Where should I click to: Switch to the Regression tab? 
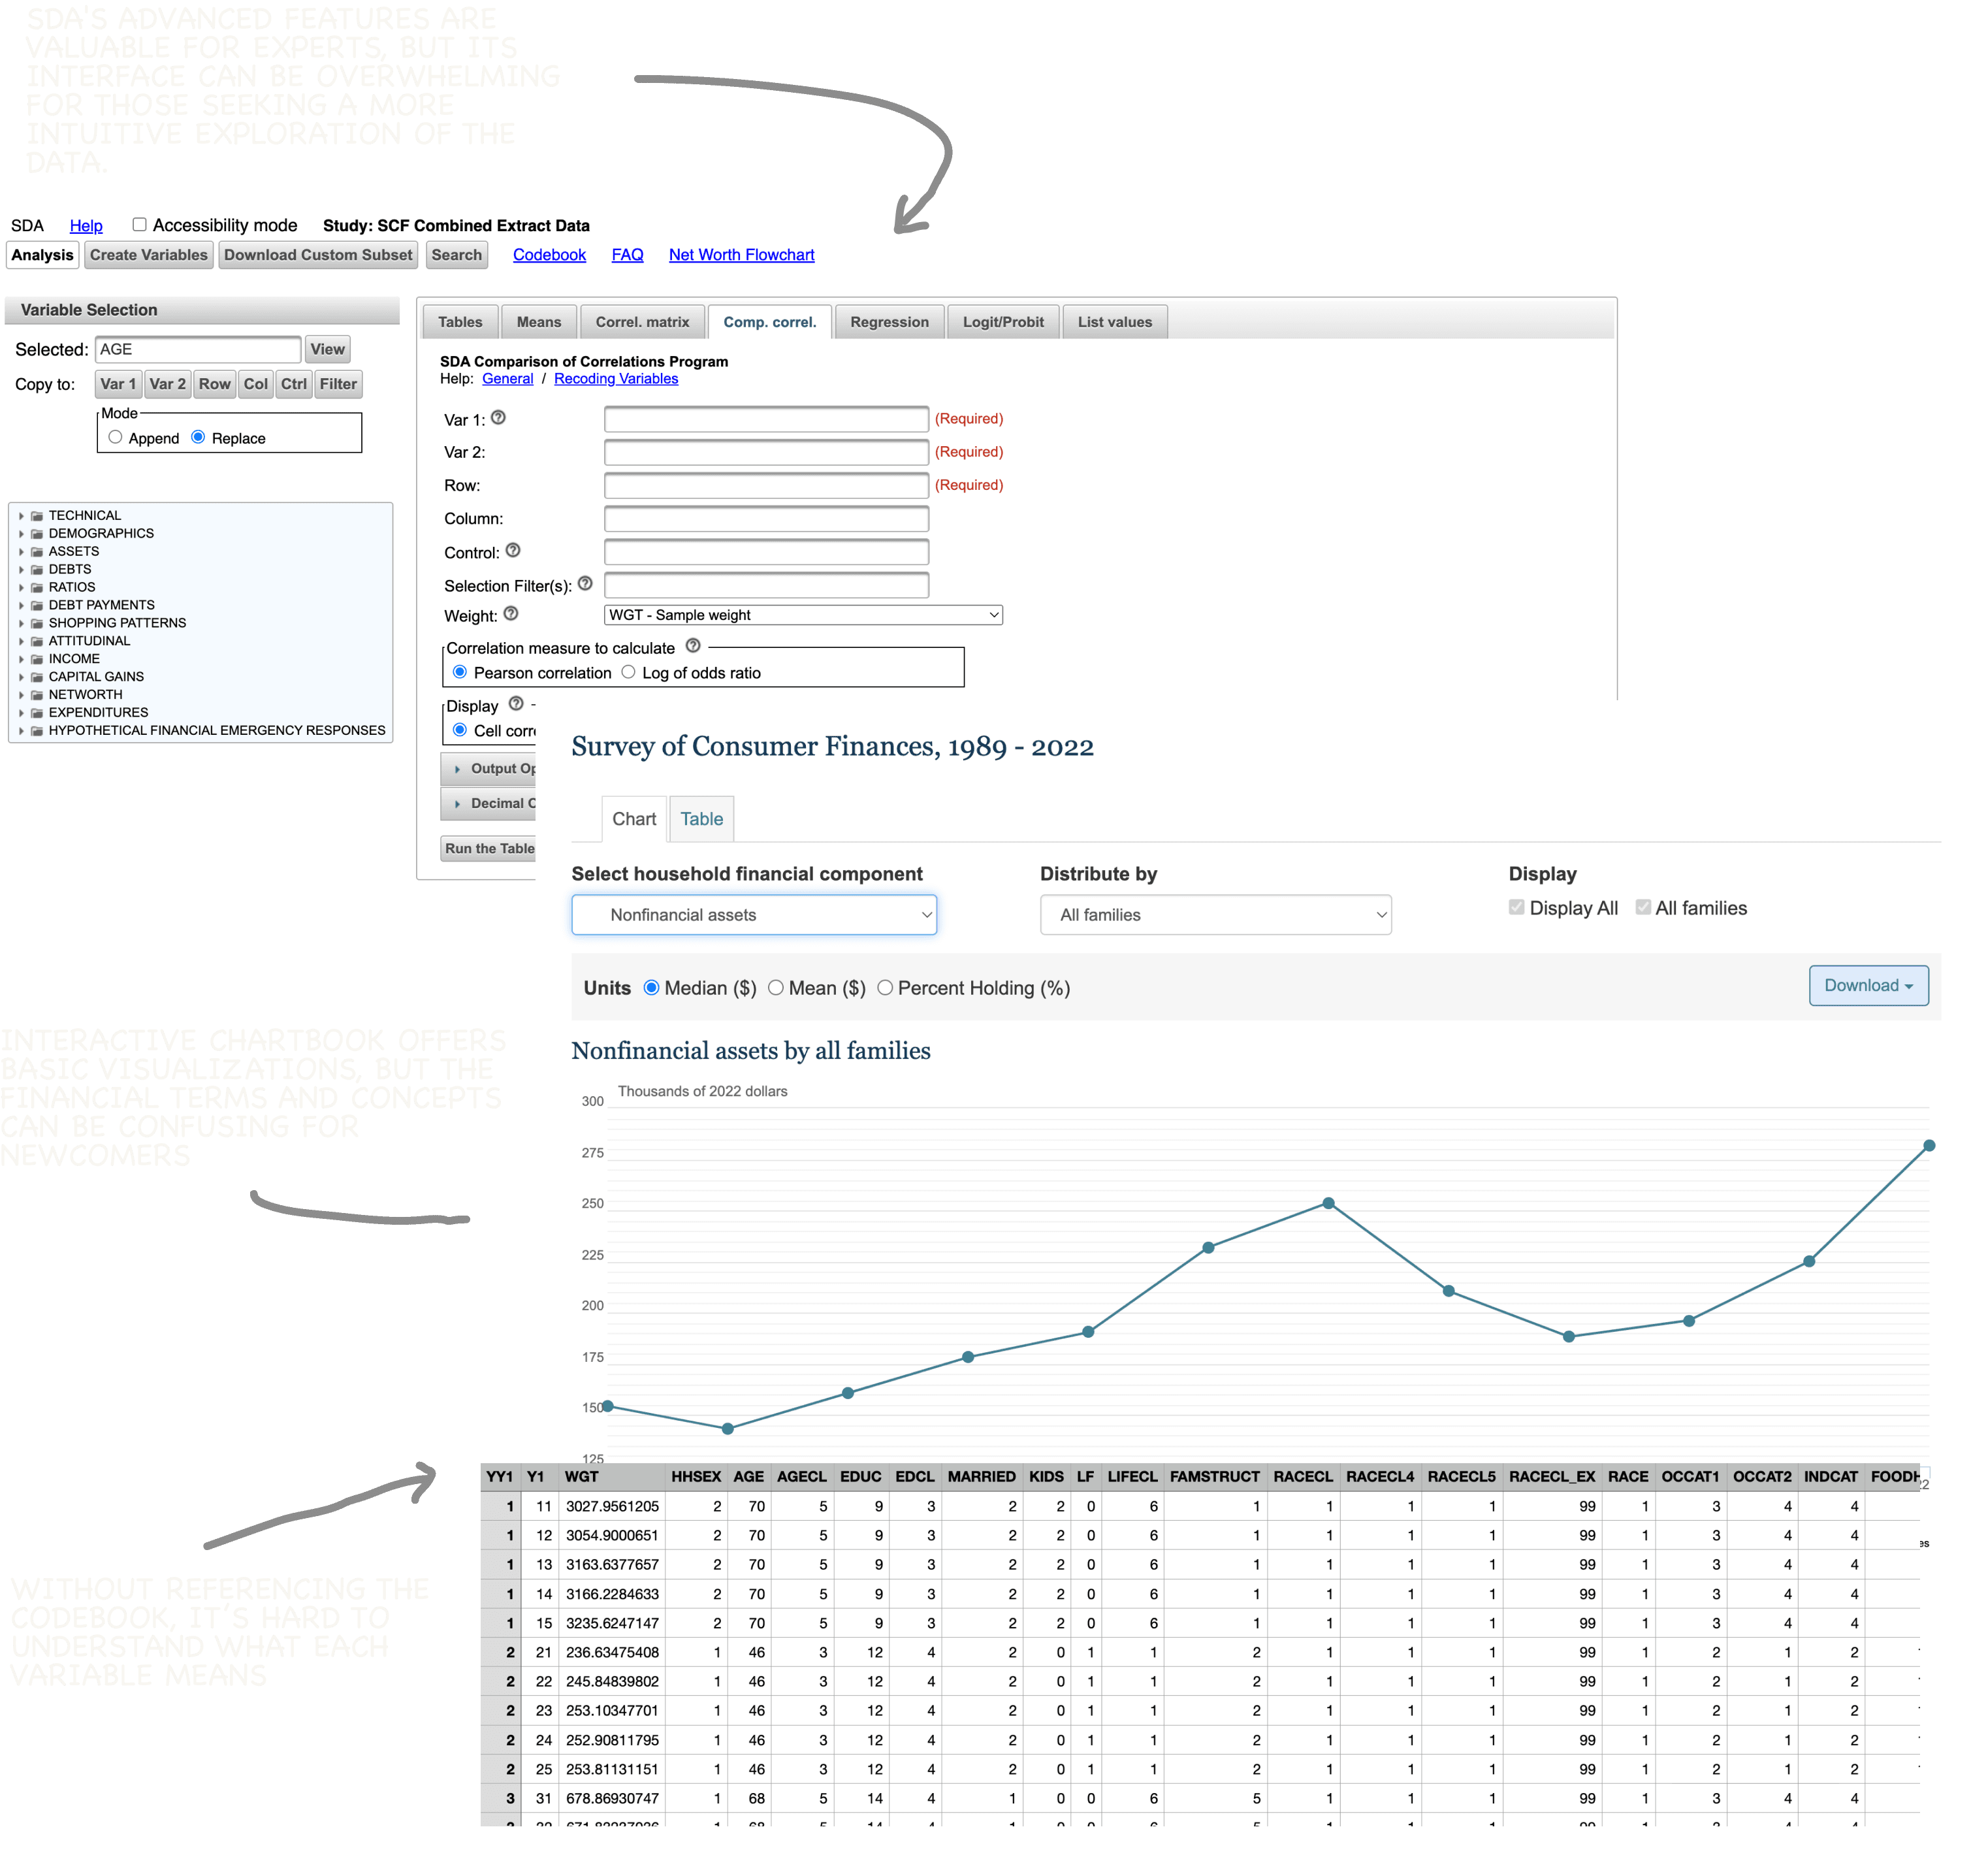(889, 322)
